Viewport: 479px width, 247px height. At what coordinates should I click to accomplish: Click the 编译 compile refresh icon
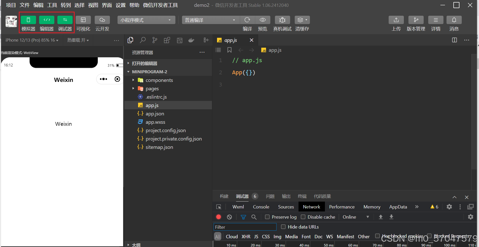(247, 20)
